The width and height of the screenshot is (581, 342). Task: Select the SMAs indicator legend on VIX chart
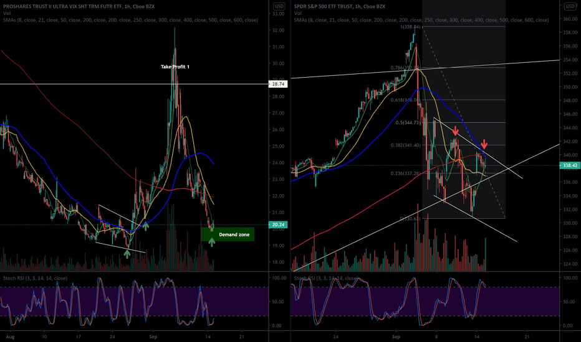click(x=130, y=20)
